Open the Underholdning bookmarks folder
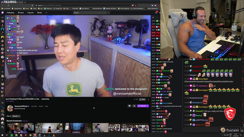 coord(17,8)
